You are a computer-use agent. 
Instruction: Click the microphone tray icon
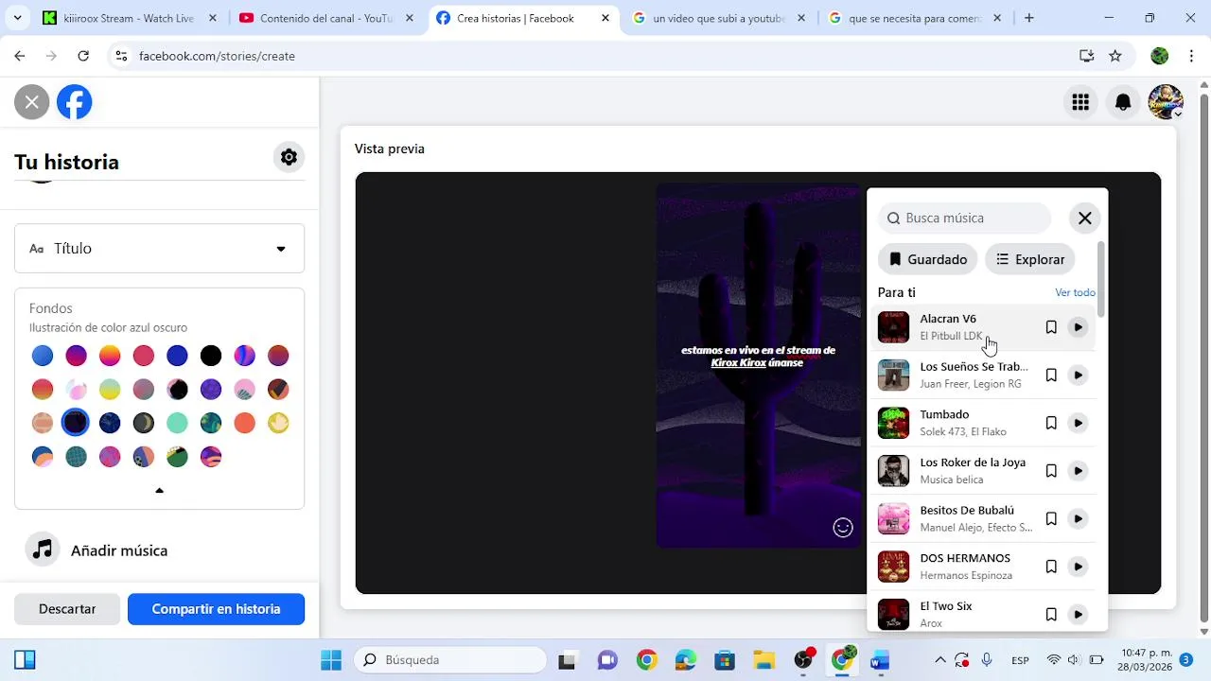987,660
